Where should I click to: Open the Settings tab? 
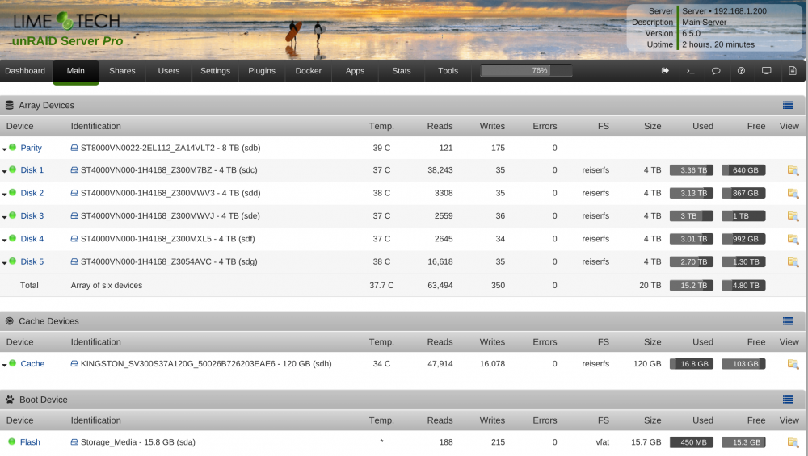216,71
